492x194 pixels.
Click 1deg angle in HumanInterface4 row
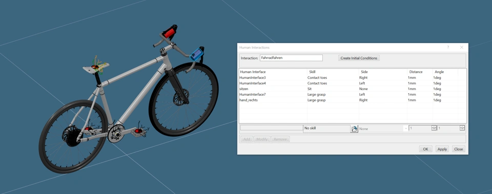tap(437, 83)
